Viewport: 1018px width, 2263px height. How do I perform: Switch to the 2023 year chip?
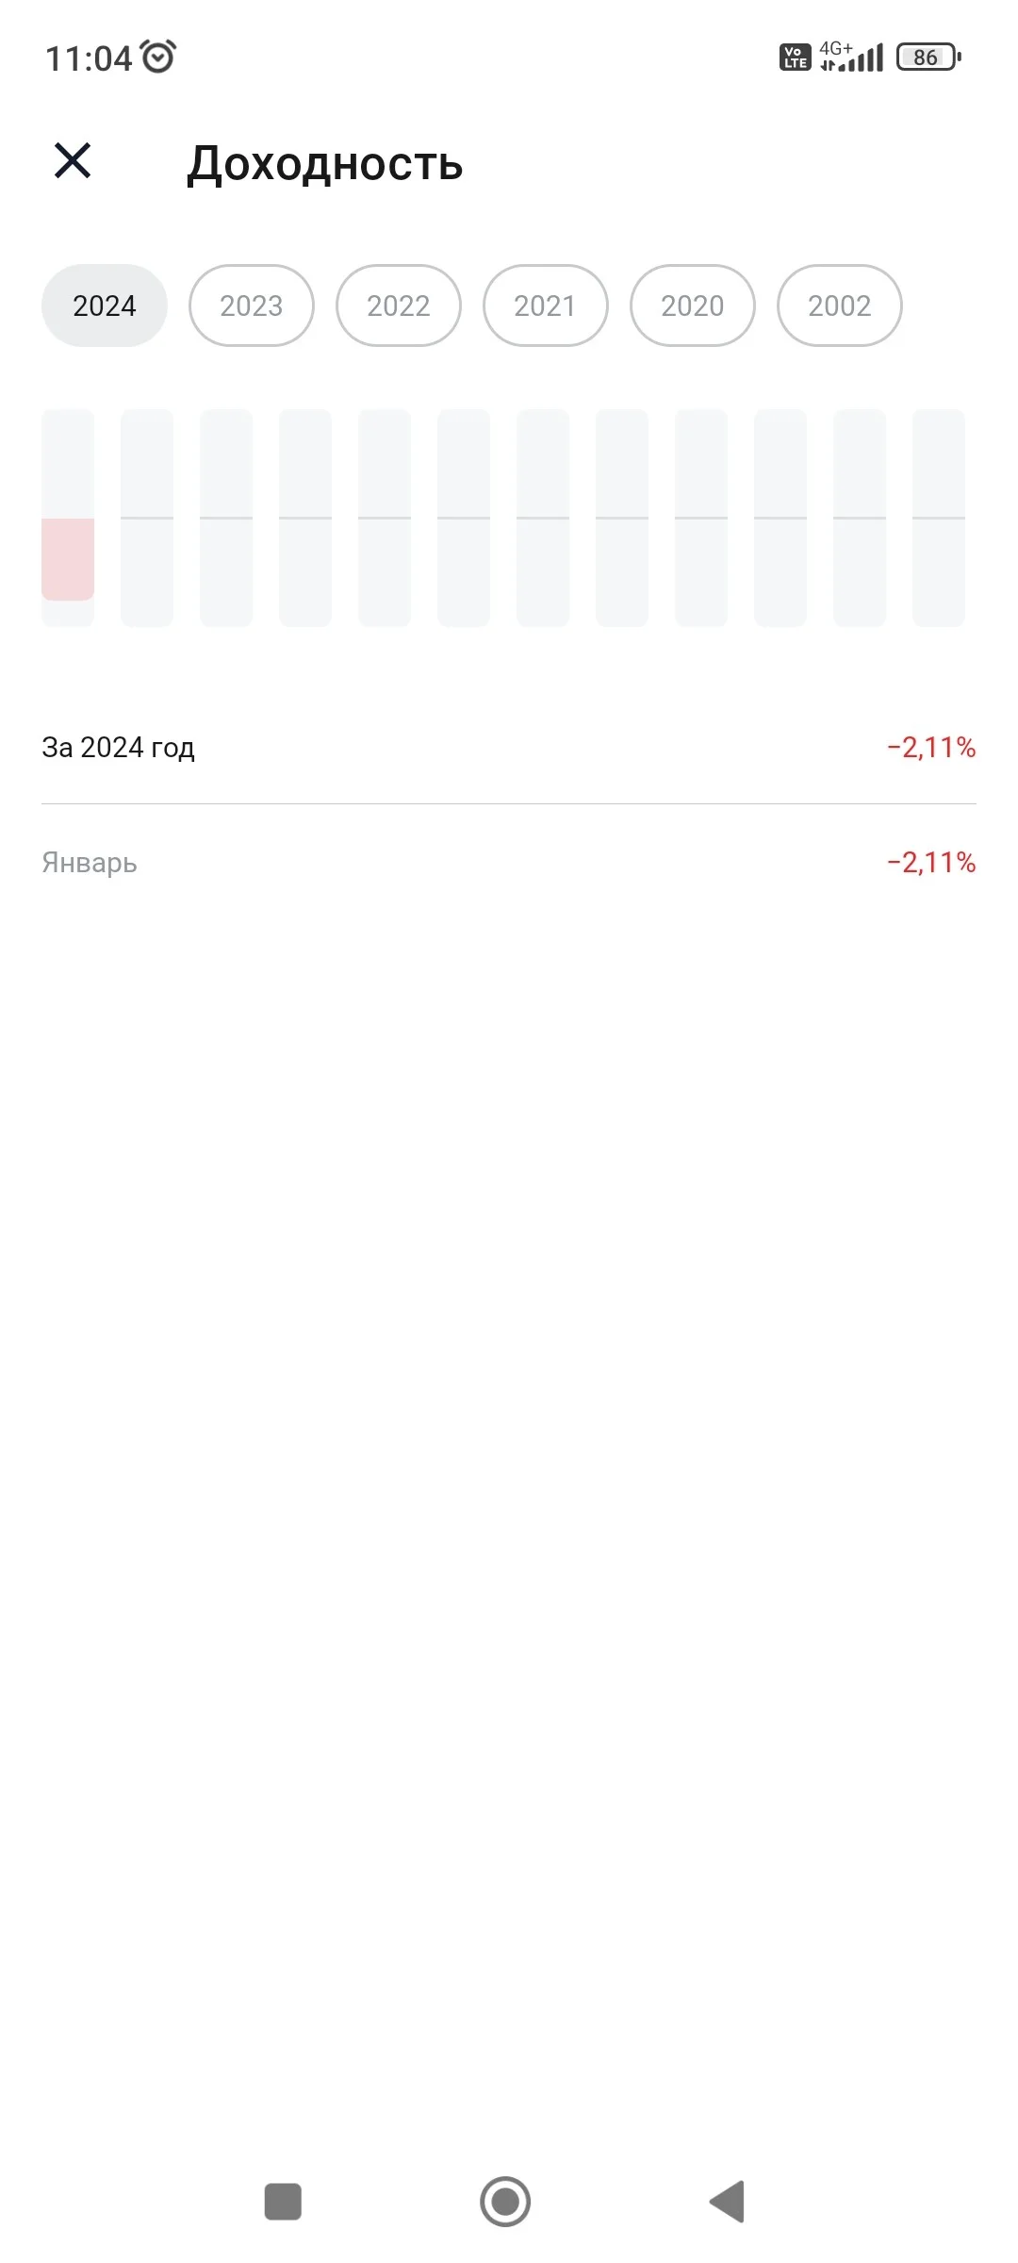[x=252, y=306]
